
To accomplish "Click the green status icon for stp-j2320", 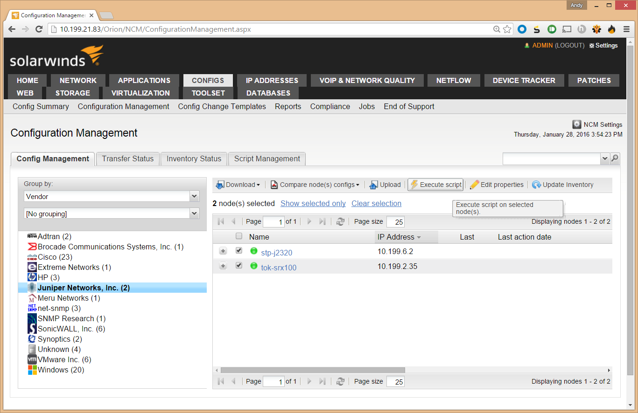I will point(254,251).
